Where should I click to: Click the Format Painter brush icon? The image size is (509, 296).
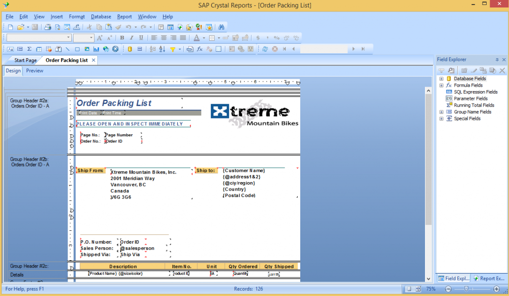pyautogui.click(x=118, y=27)
